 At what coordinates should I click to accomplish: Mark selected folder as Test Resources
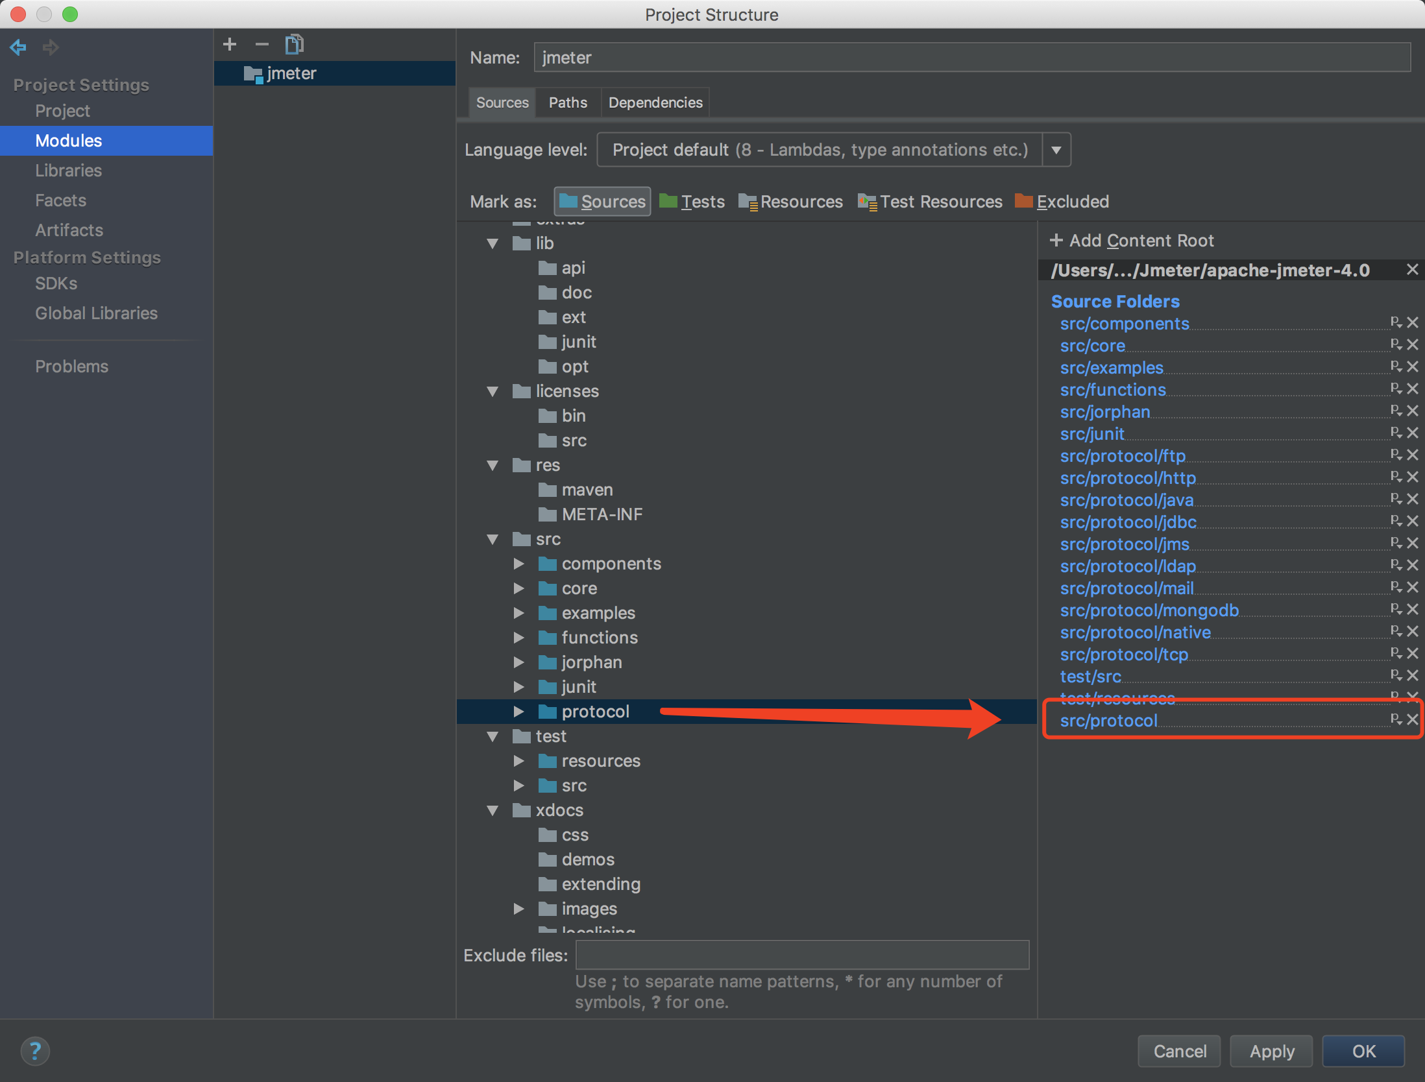[x=930, y=202]
